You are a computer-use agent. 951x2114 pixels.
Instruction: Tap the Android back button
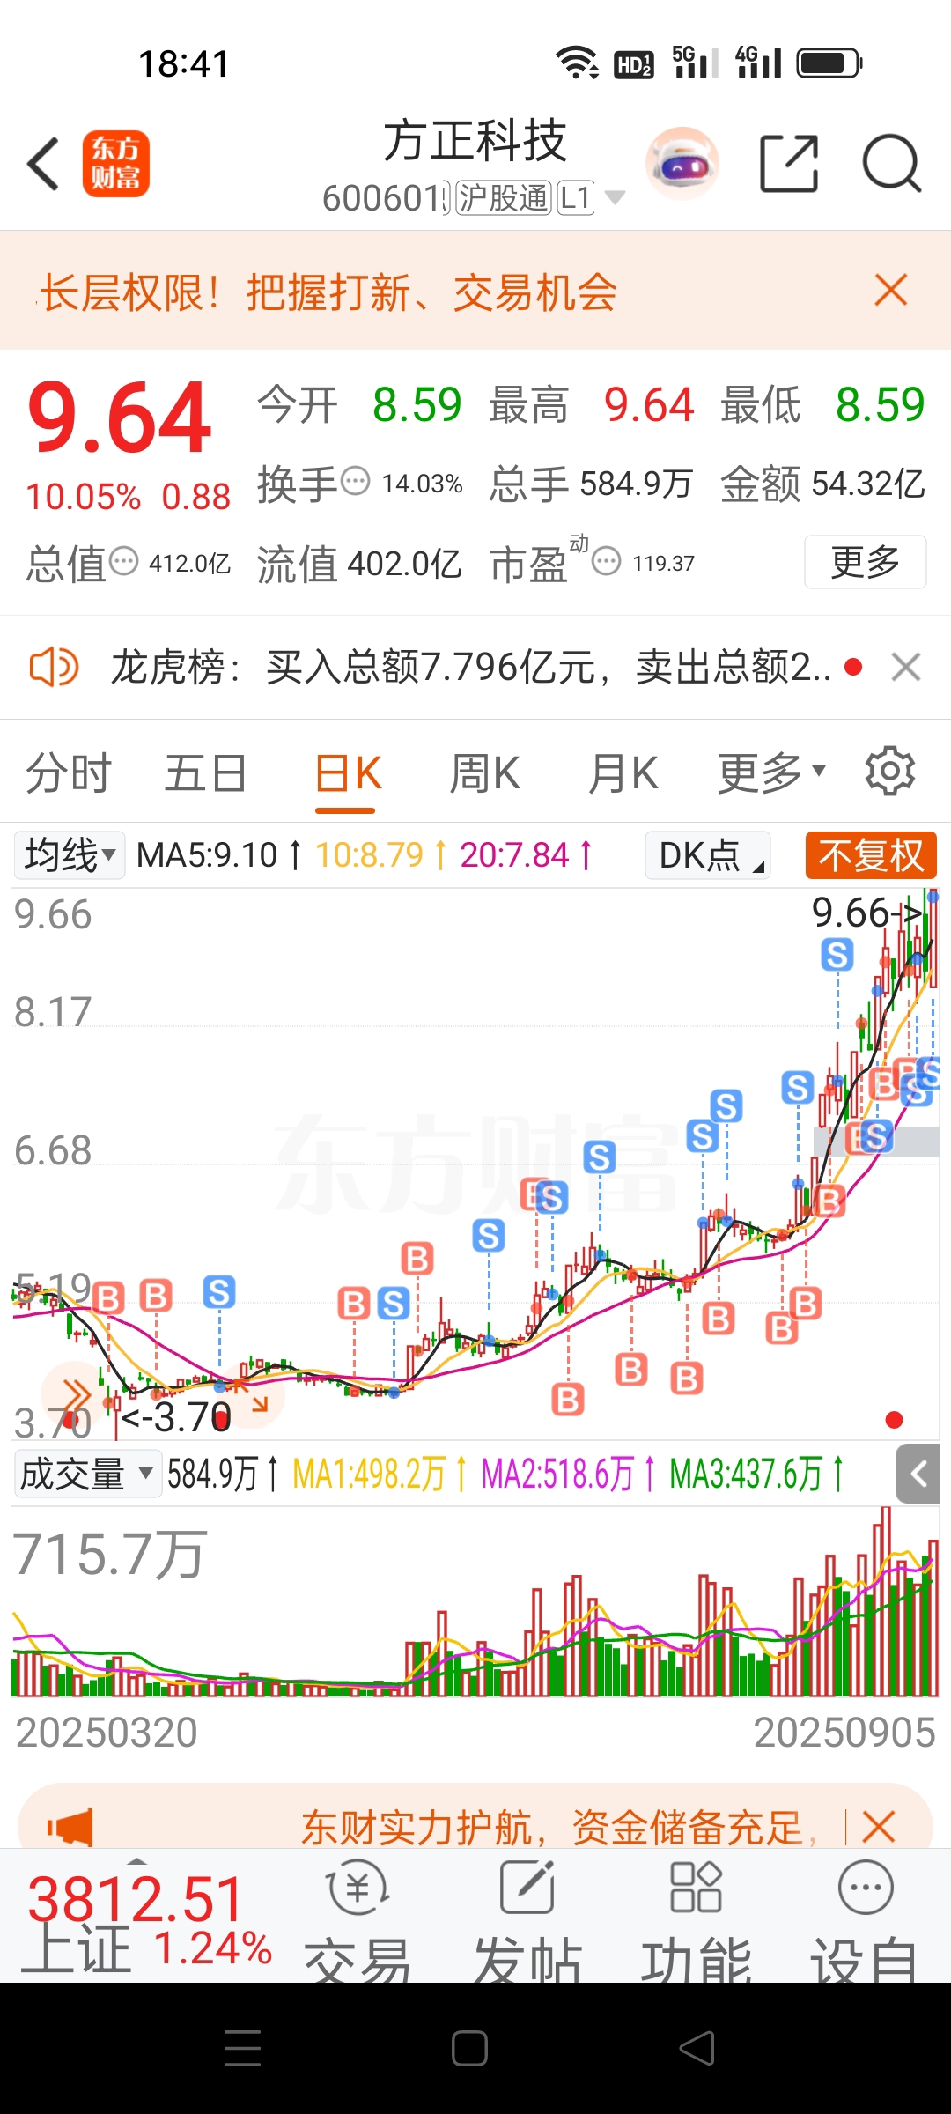(x=697, y=2048)
